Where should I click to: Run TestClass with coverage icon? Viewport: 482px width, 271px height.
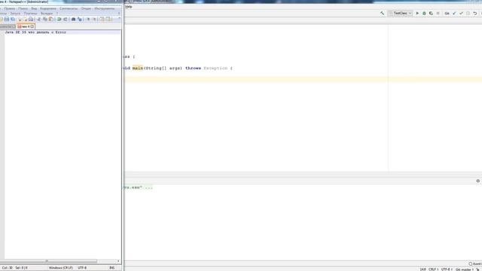pos(431,14)
